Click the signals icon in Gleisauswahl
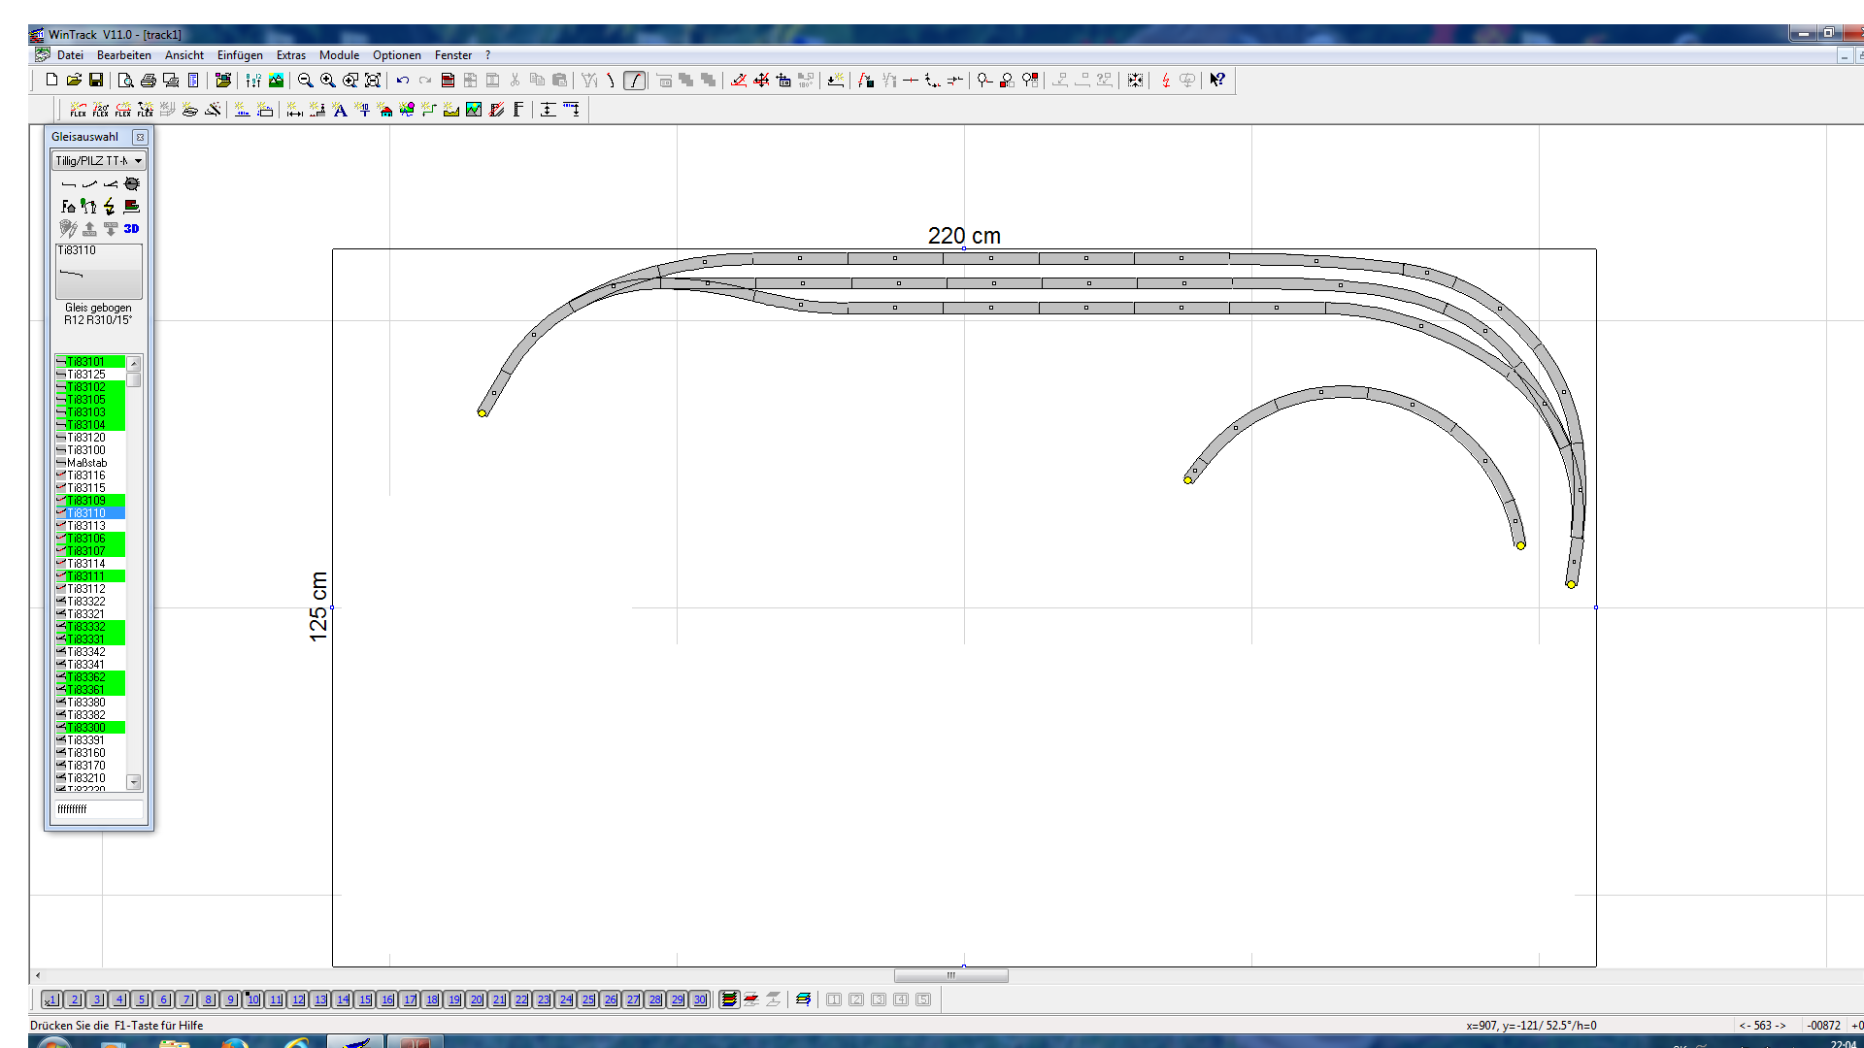1864x1048 pixels. (88, 206)
